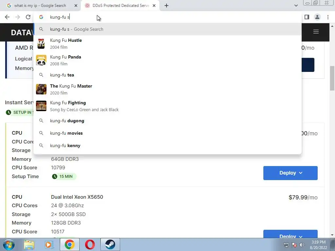The height and width of the screenshot is (251, 335).
Task: Click the address bar containing 'kung-fu s'
Action: (168, 17)
